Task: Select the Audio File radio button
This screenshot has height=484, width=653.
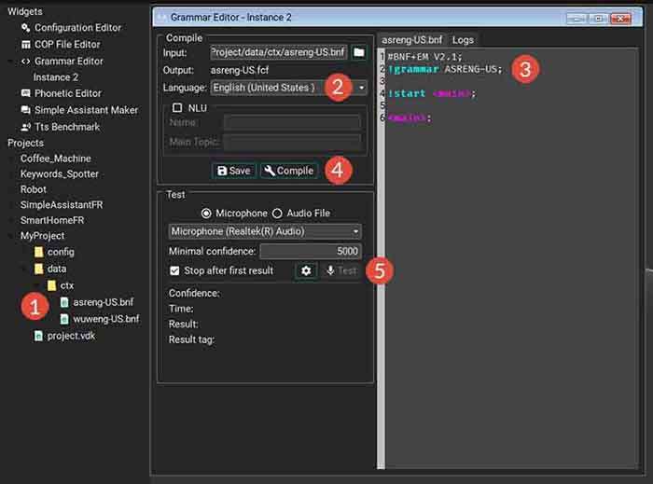Action: [277, 214]
